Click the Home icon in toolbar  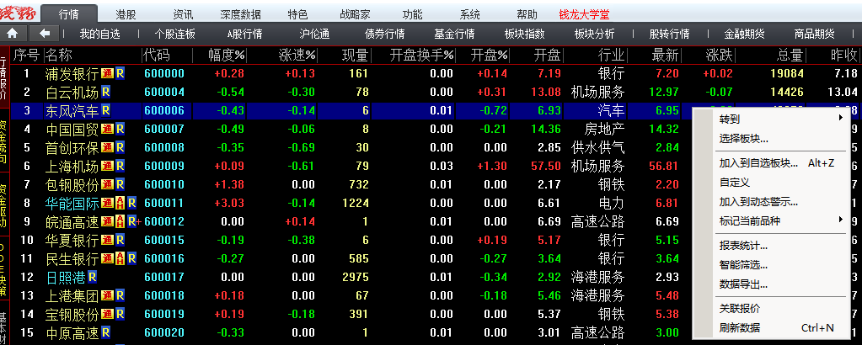[13, 34]
